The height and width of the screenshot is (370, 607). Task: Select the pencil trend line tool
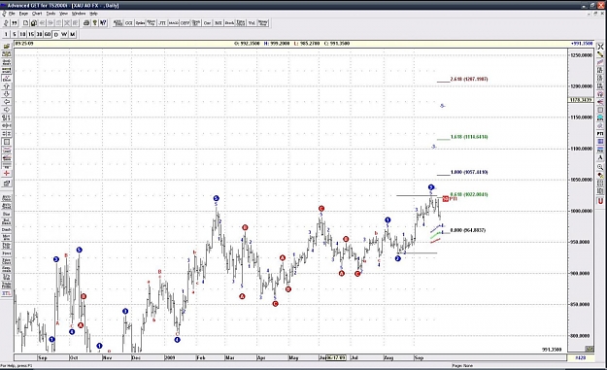(600, 54)
